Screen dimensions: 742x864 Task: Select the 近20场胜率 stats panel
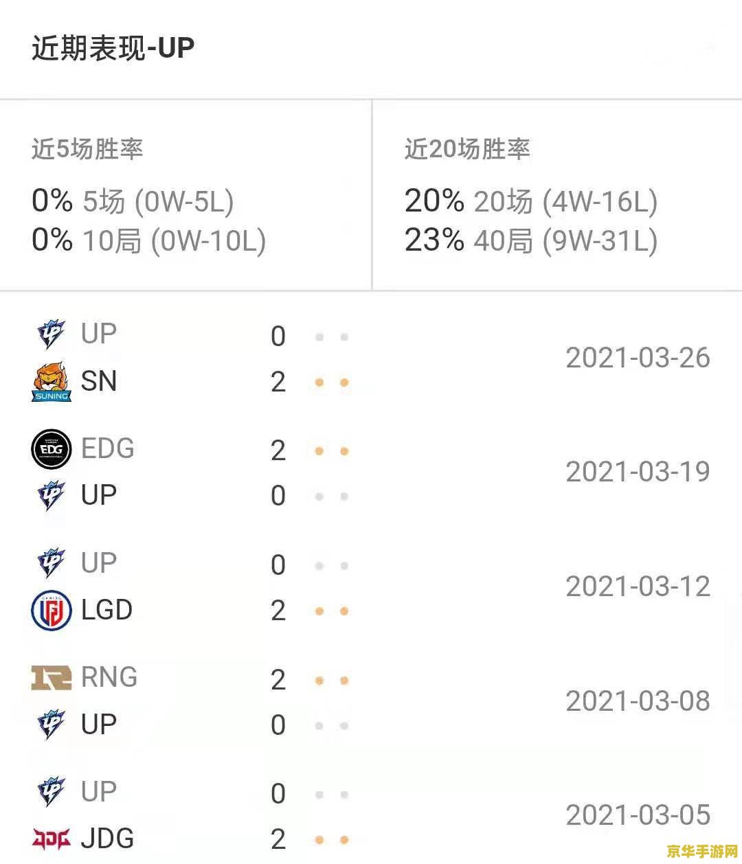click(x=557, y=195)
